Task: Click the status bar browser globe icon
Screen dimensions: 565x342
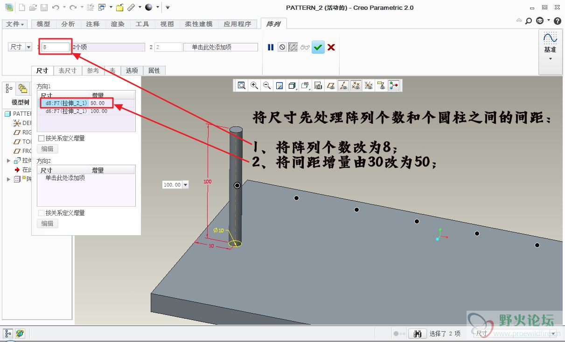Action: [x=20, y=334]
